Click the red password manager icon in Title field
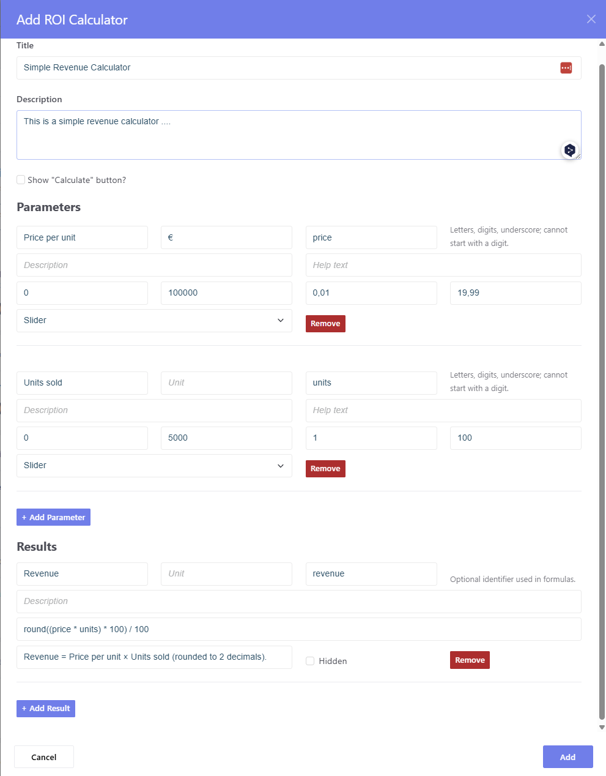Screen dimensions: 606x776 (566, 68)
